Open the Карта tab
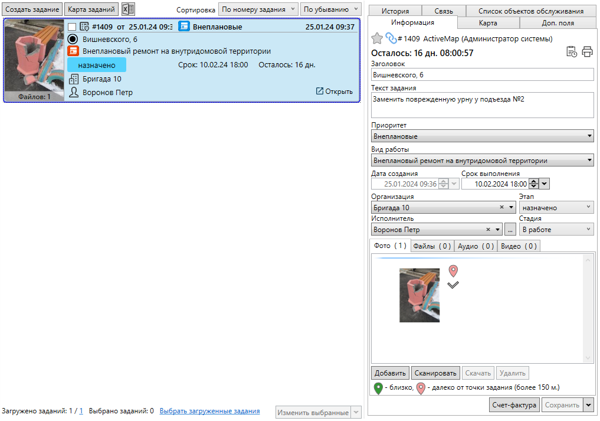This screenshot has height=421, width=600. 488,23
